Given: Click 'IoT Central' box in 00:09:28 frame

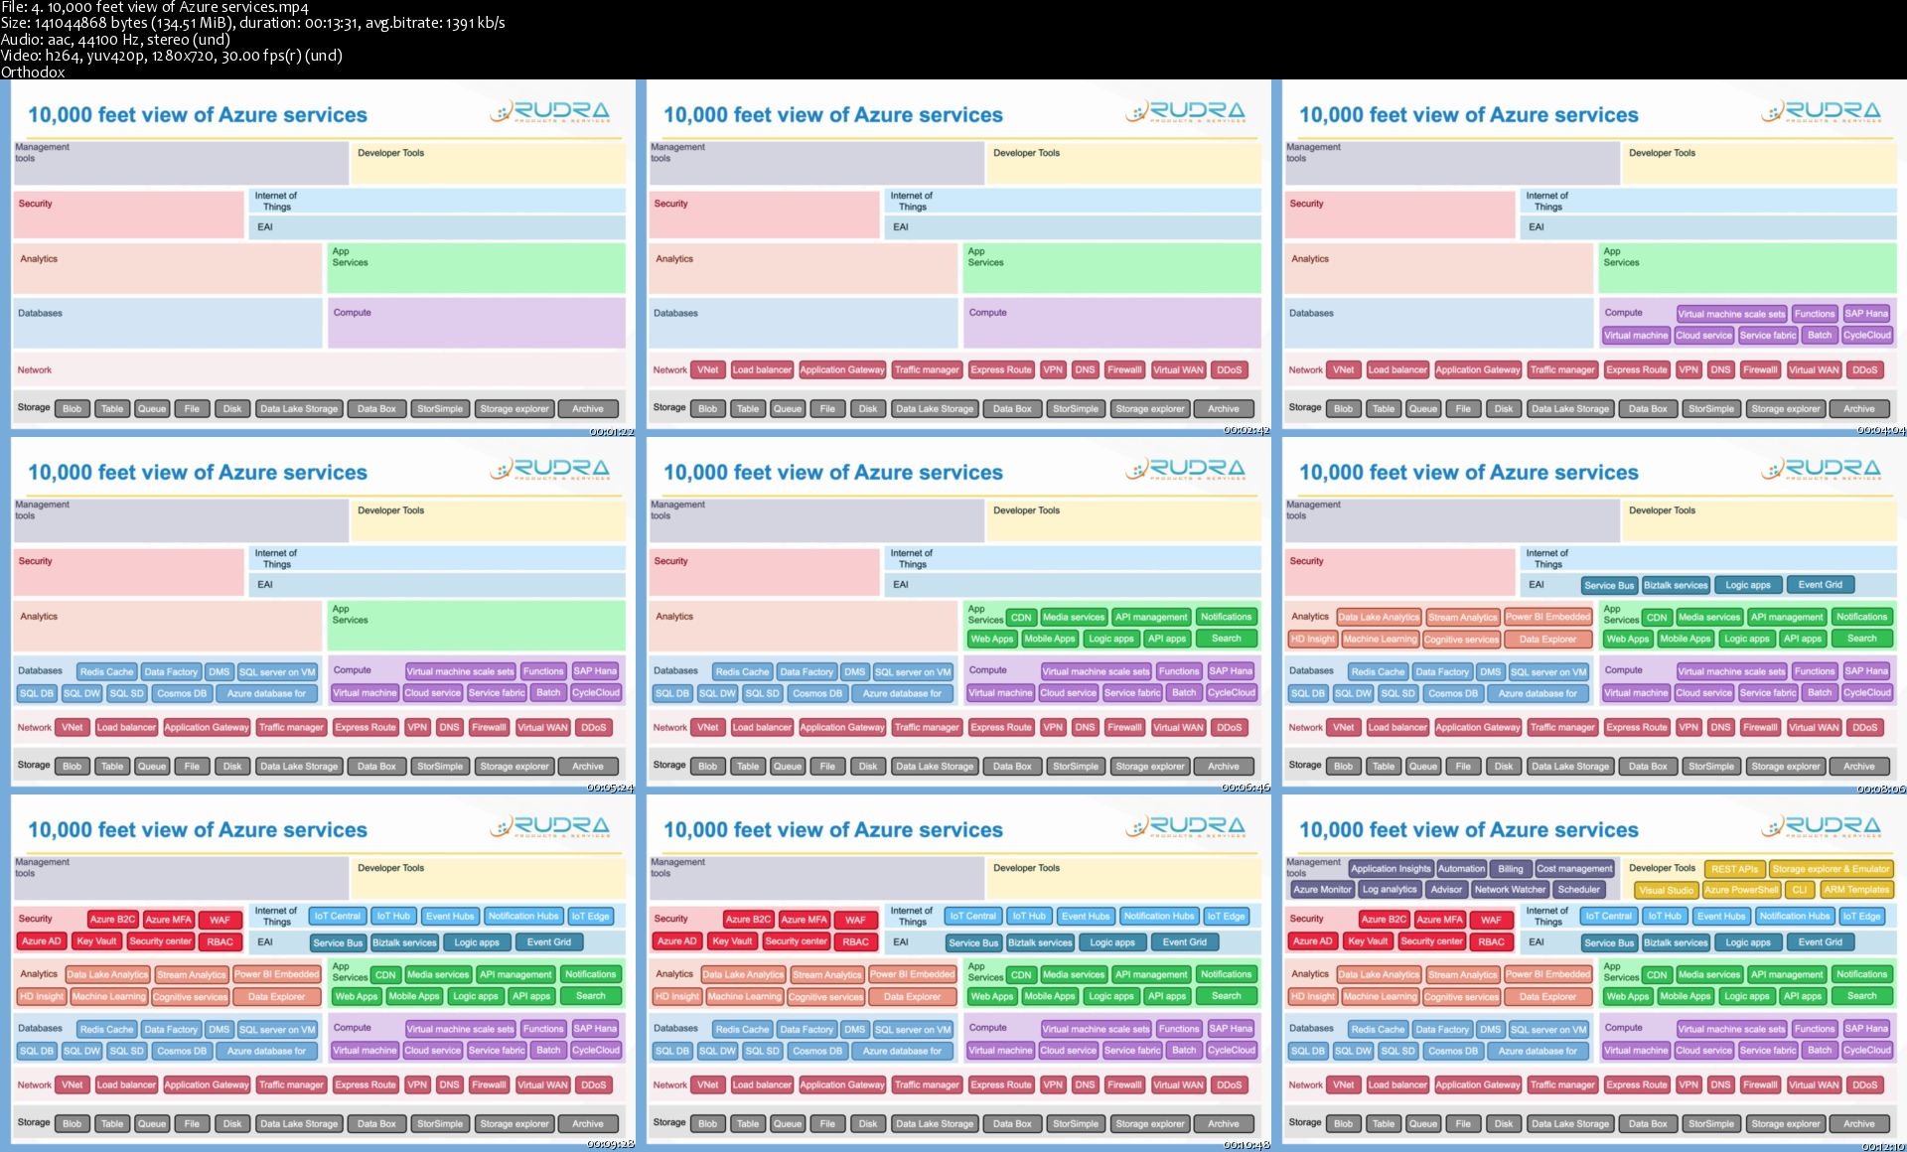Looking at the screenshot, I should point(338,917).
